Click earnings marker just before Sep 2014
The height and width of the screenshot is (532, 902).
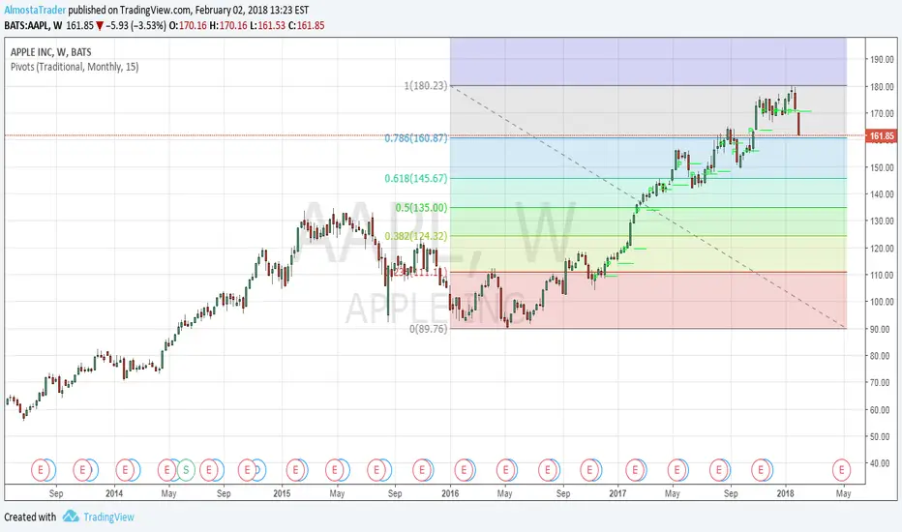click(209, 470)
